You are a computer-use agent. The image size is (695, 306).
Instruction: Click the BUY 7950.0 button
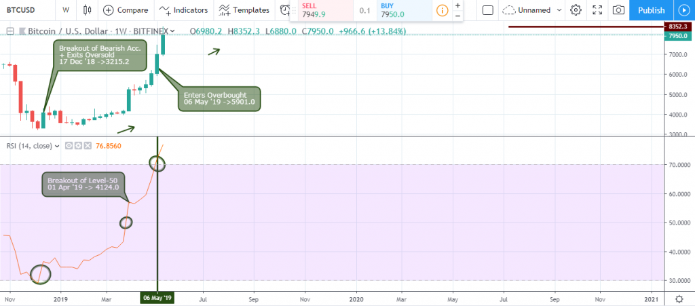(405, 10)
